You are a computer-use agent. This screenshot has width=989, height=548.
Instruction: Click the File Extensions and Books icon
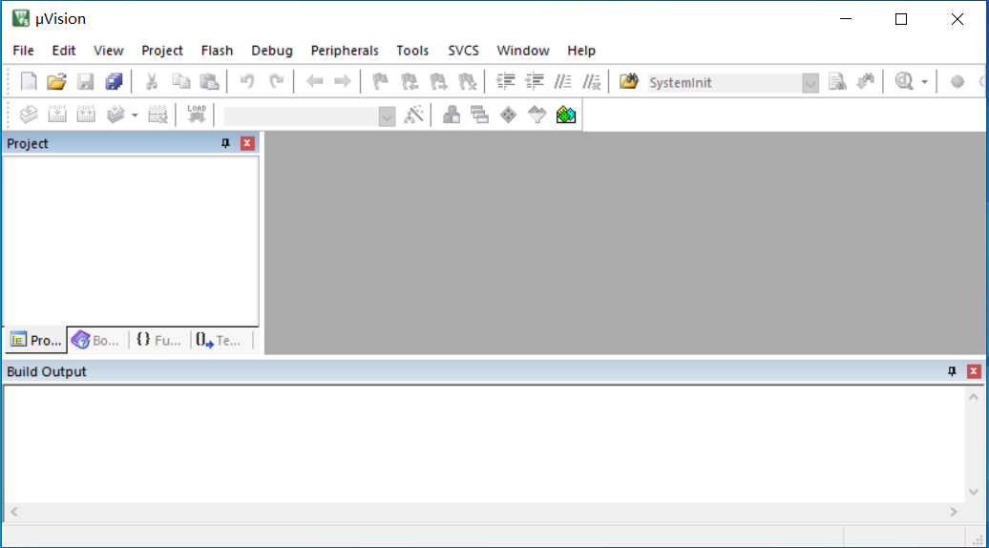(x=452, y=115)
